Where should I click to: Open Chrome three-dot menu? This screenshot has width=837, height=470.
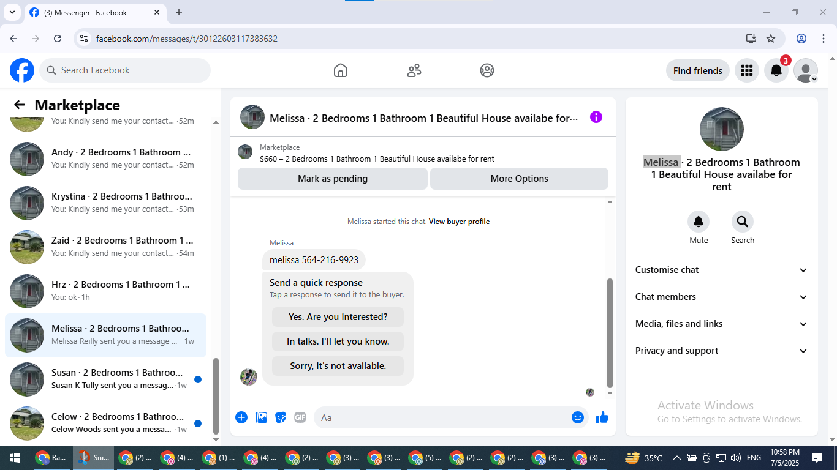click(x=824, y=39)
